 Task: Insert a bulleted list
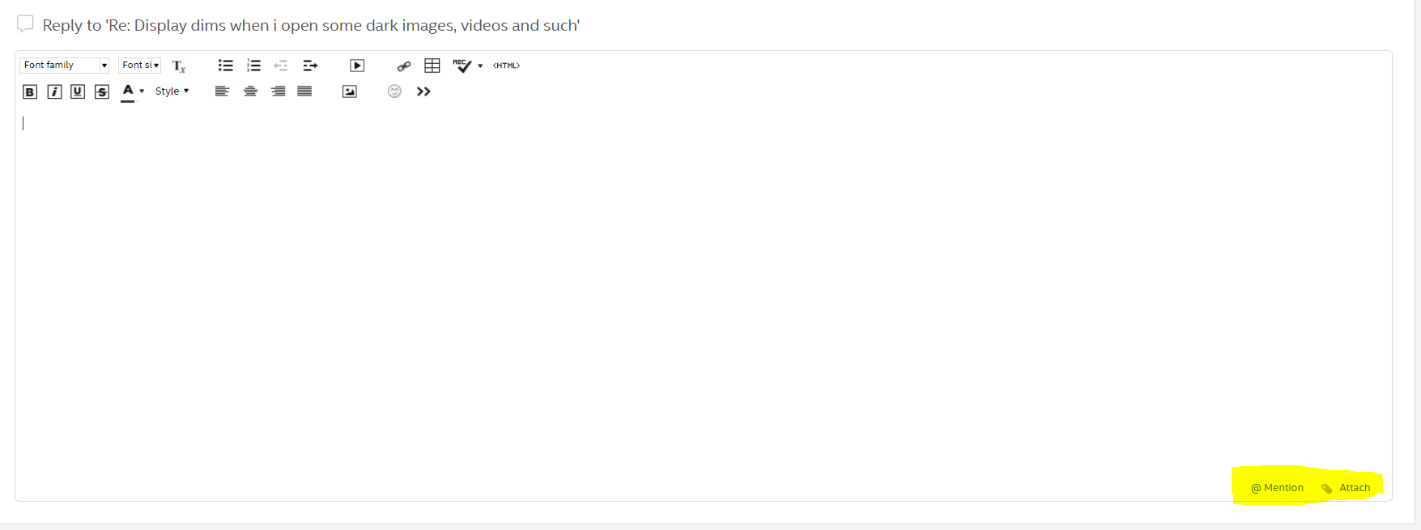[x=226, y=66]
